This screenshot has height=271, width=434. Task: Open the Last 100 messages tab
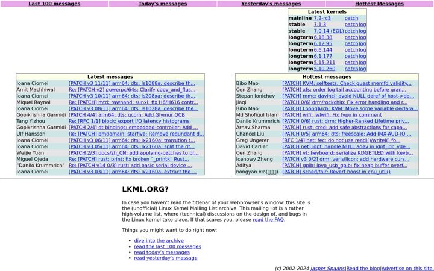[54, 4]
